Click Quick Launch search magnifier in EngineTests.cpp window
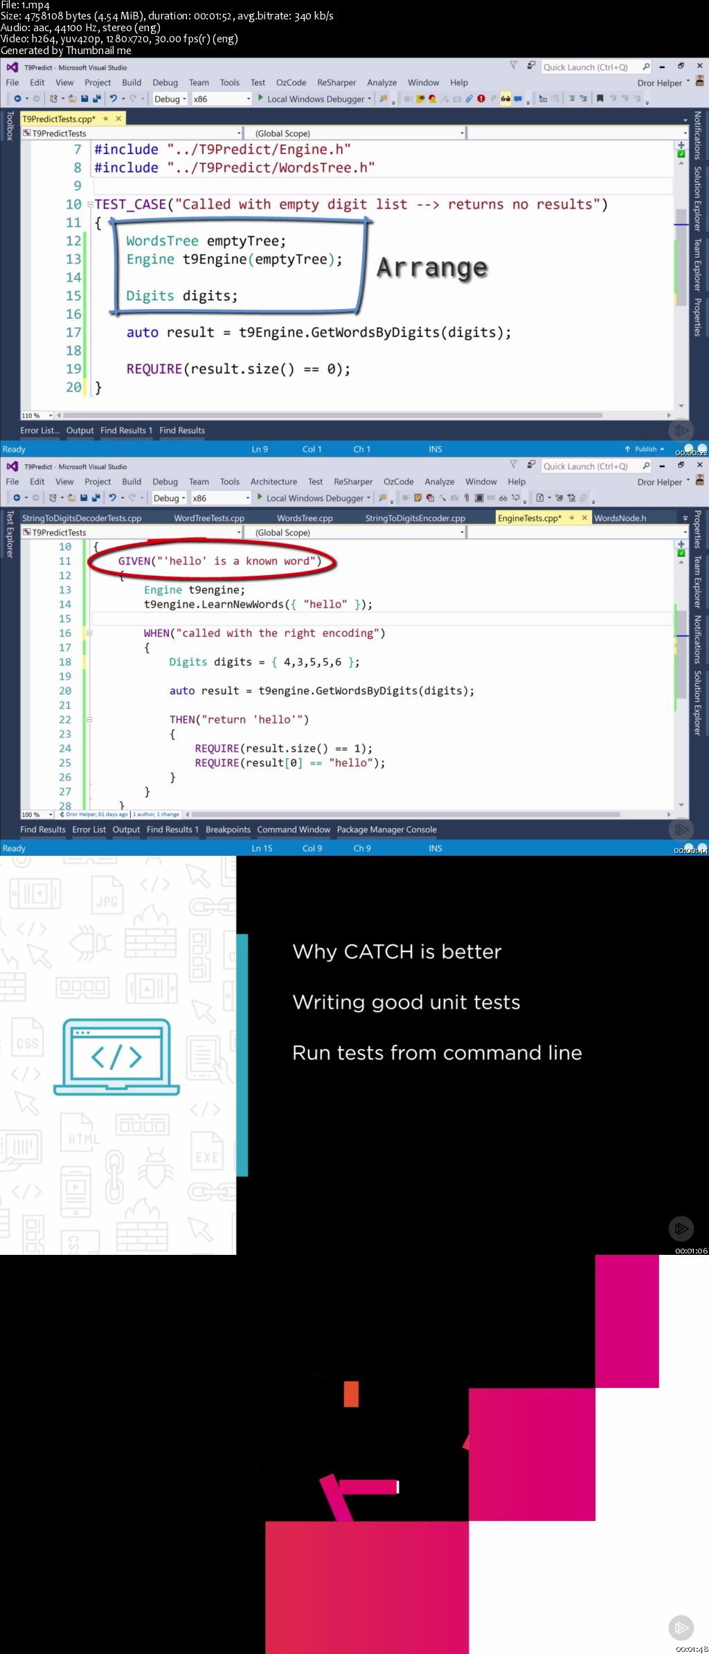 646,466
